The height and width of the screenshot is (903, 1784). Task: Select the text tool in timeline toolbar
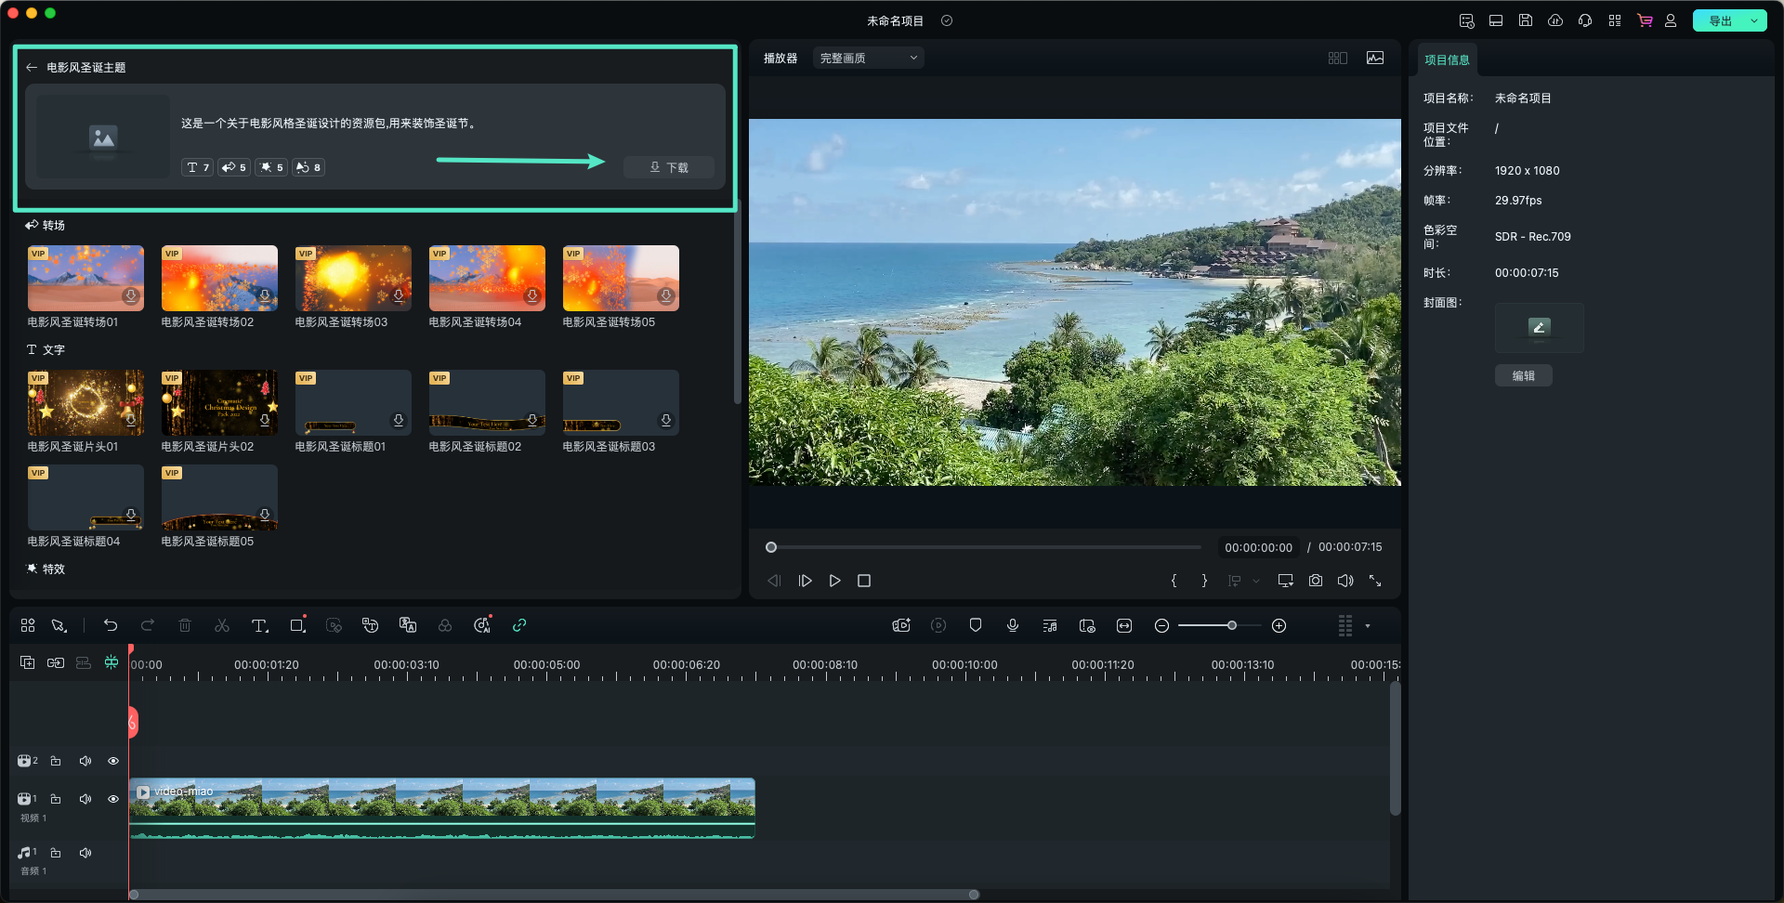(x=259, y=625)
